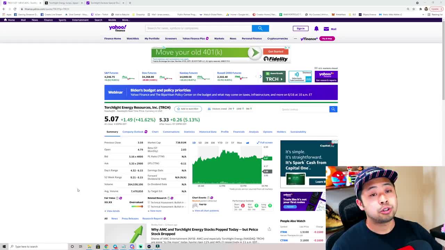Click the blue search magnifier button
Image resolution: width=445 pixels, height=250 pixels.
(x=260, y=28)
